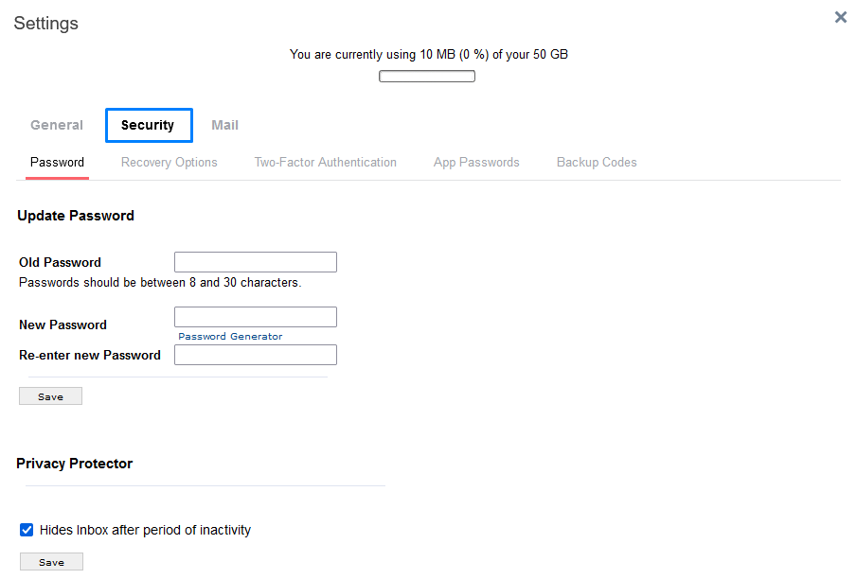Save the Privacy Protector settings

(x=50, y=561)
